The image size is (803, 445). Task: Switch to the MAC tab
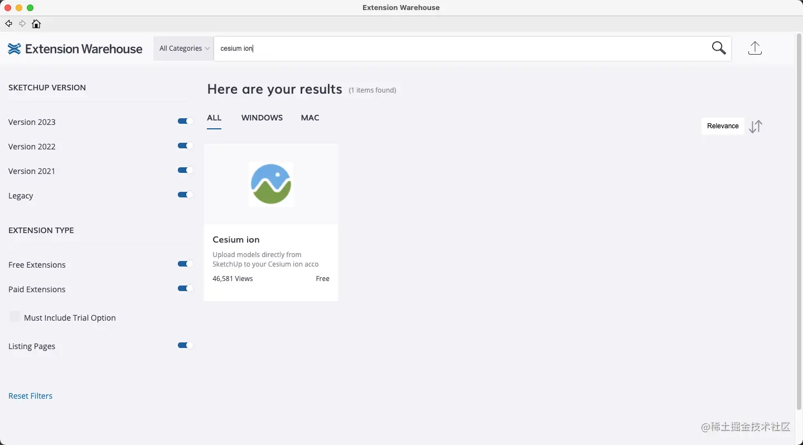[310, 118]
